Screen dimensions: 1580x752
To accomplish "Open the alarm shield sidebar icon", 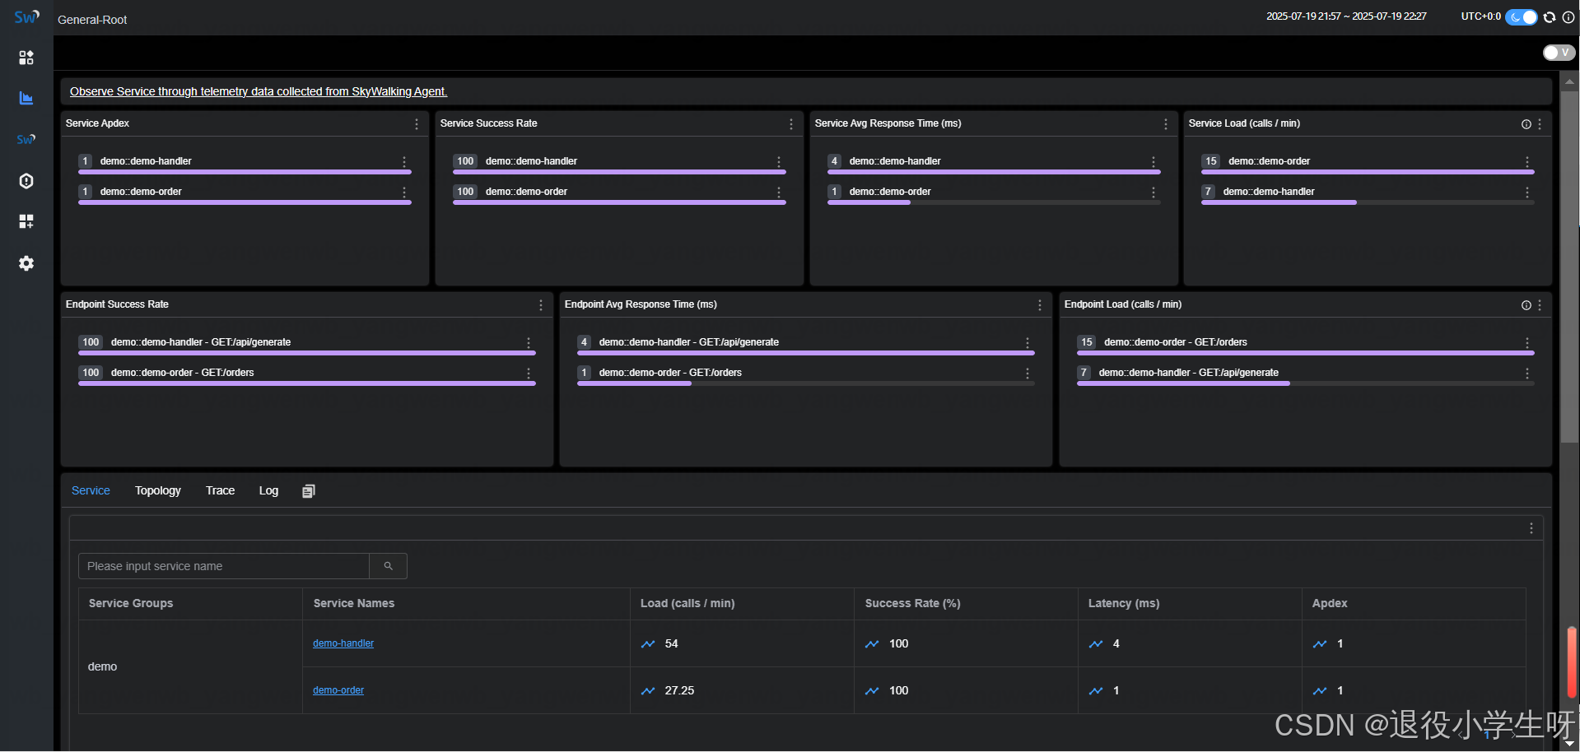I will coord(26,180).
